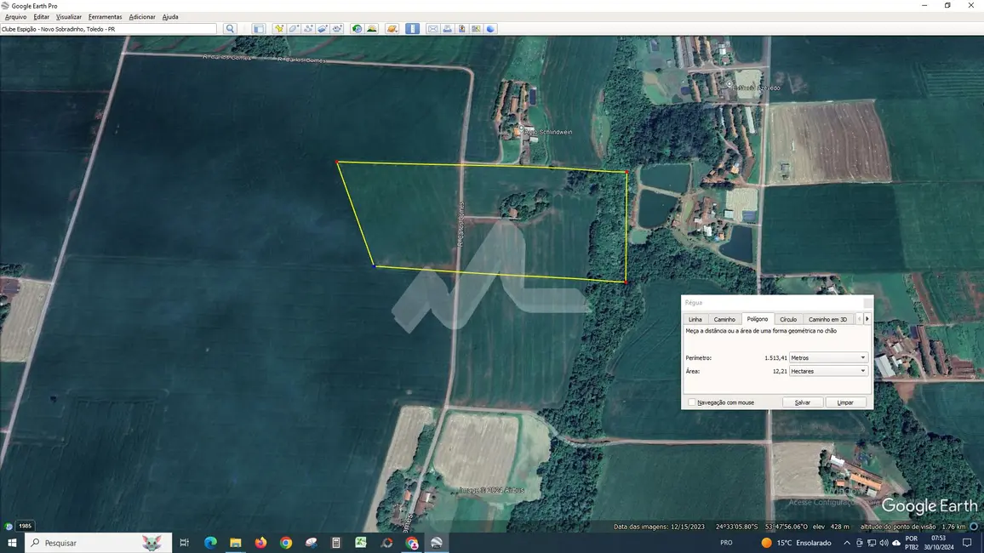Click the search magnifier button
This screenshot has width=984, height=553.
pos(230,29)
